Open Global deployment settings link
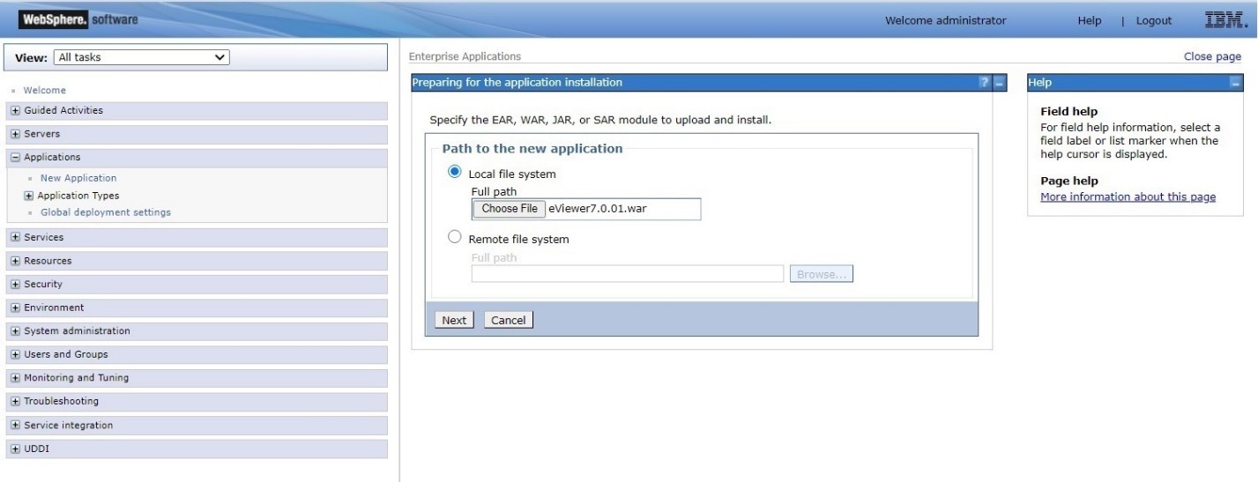 tap(106, 212)
